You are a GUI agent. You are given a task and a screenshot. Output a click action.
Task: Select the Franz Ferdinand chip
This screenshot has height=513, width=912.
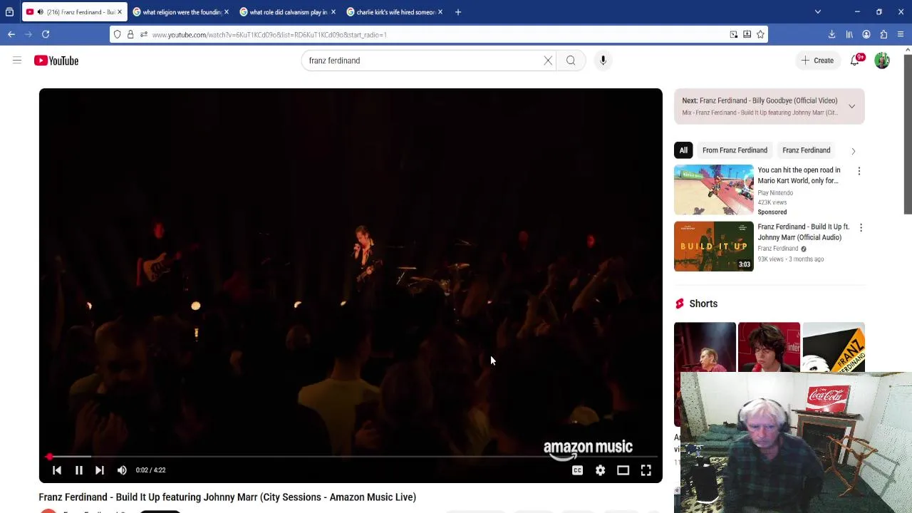click(x=806, y=150)
